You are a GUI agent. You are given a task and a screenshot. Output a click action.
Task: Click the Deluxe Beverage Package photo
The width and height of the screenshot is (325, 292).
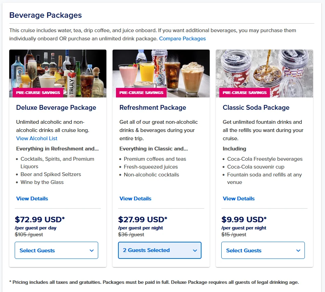coord(58,72)
